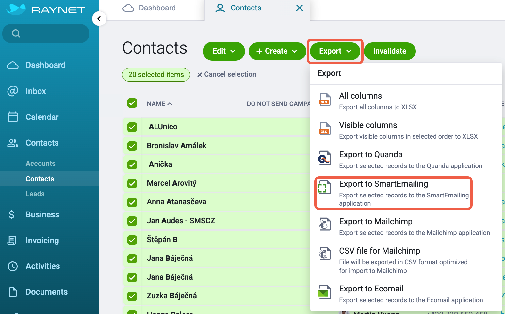The image size is (505, 314).
Task: Uncheck Marcel Arovitý's checkbox
Action: [132, 183]
